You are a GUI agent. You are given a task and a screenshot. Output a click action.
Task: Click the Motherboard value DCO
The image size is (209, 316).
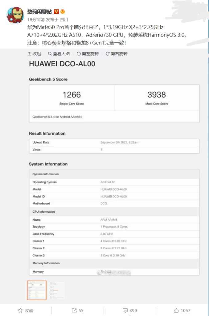104,203
